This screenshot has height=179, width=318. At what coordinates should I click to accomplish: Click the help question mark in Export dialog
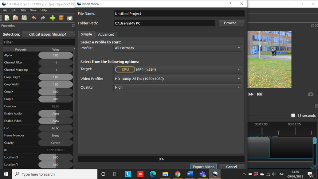point(230,4)
